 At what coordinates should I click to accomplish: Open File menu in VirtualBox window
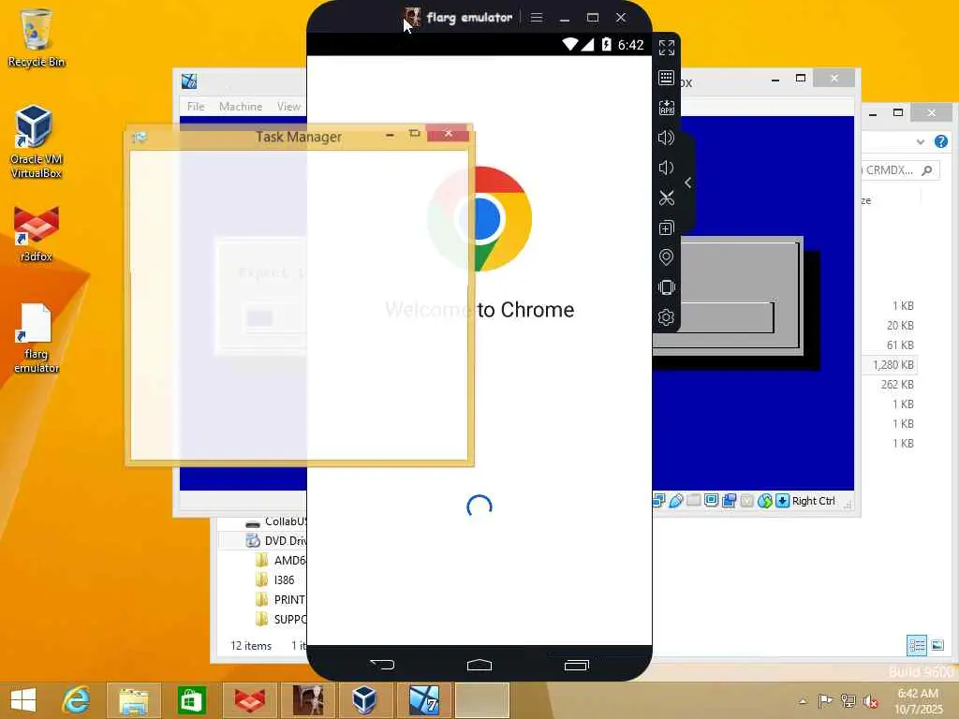coord(196,107)
